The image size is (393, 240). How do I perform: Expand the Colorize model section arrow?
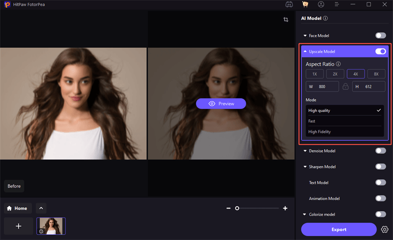[305, 214]
